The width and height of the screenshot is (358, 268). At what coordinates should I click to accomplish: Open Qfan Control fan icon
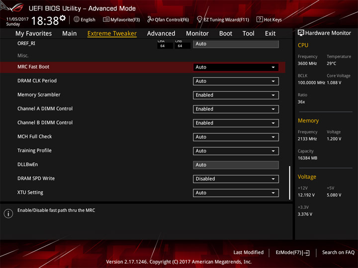(150, 19)
